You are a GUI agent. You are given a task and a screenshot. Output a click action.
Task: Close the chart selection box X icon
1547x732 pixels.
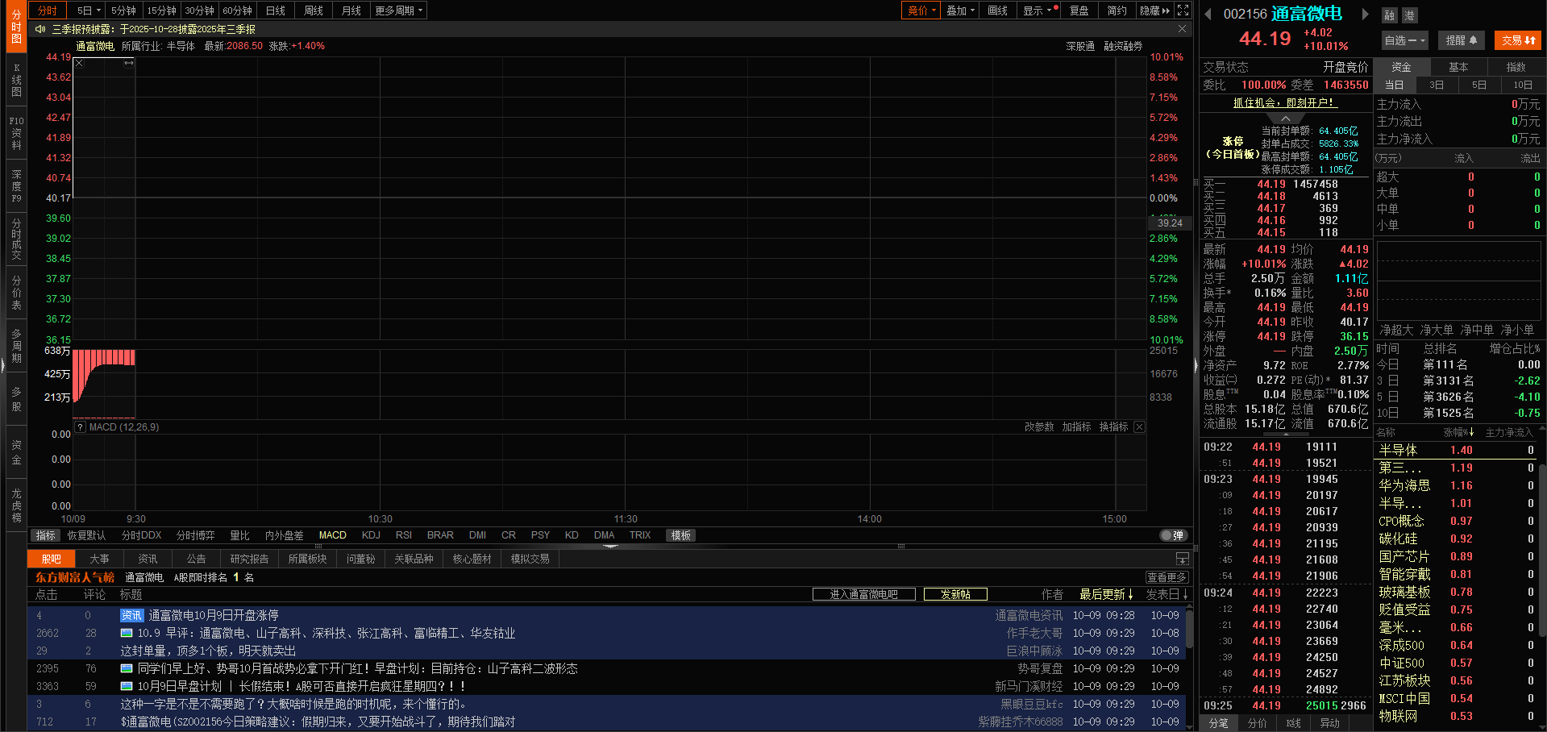click(x=79, y=63)
